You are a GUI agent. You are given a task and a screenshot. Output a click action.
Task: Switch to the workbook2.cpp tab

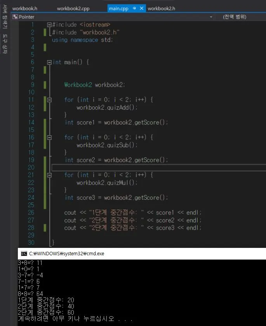click(x=73, y=9)
